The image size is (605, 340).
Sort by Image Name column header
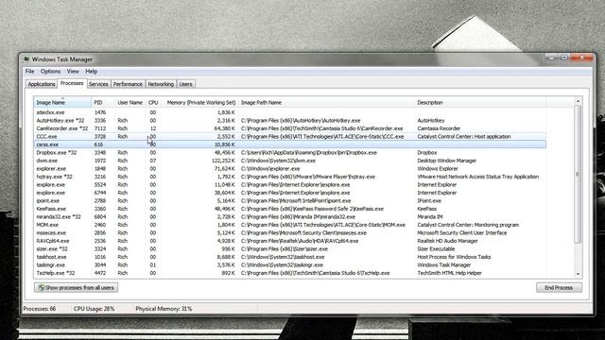[62, 103]
